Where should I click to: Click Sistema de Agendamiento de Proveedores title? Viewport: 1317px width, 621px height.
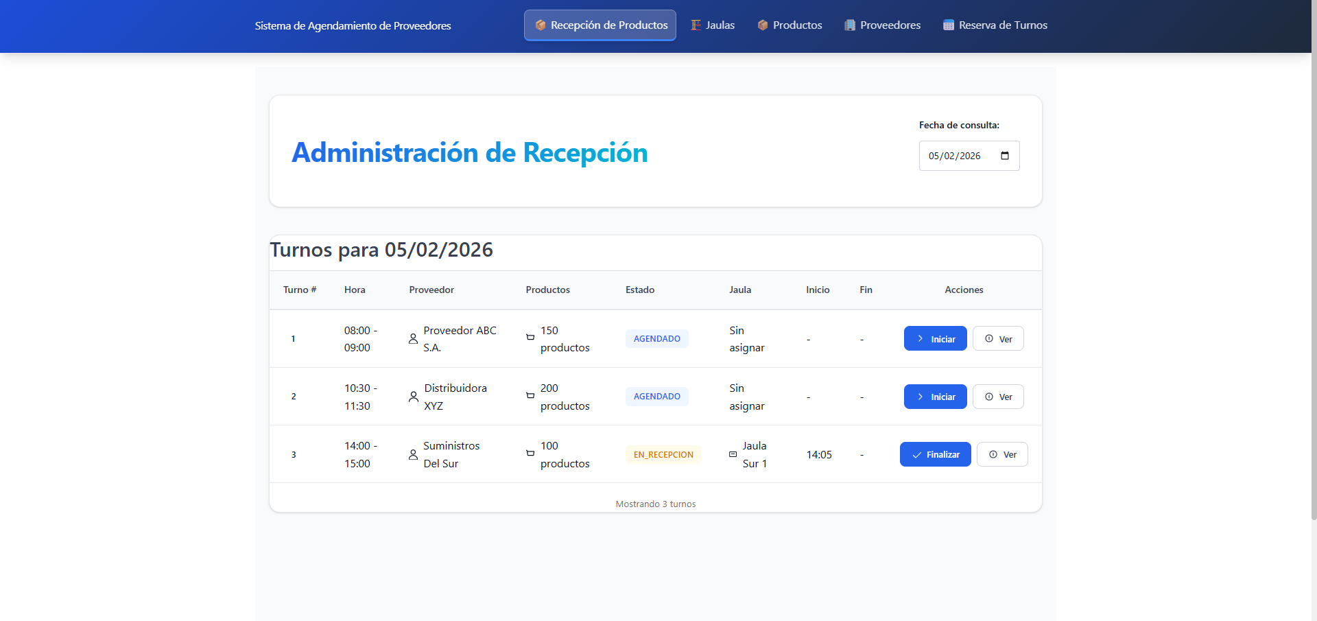(x=353, y=25)
